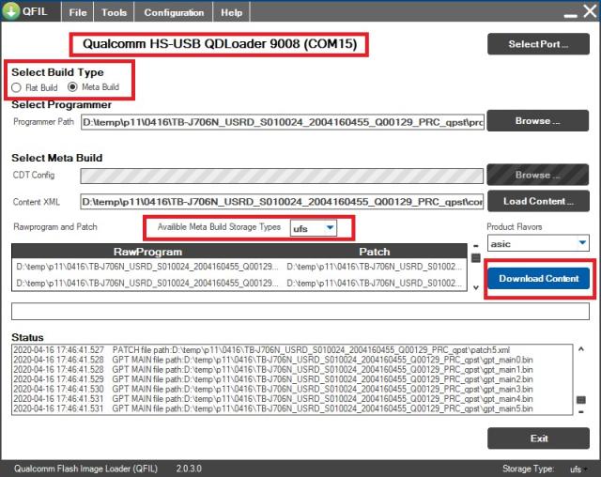Click the gpt_main0.bin status log line
This screenshot has height=477, width=601.
[x=273, y=360]
